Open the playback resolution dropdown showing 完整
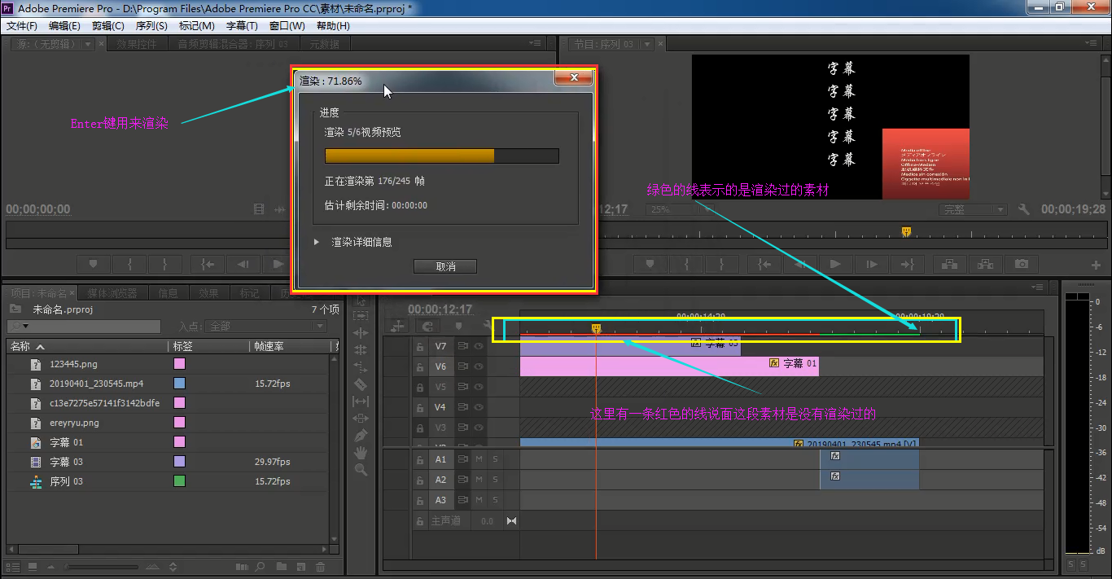 pos(973,209)
